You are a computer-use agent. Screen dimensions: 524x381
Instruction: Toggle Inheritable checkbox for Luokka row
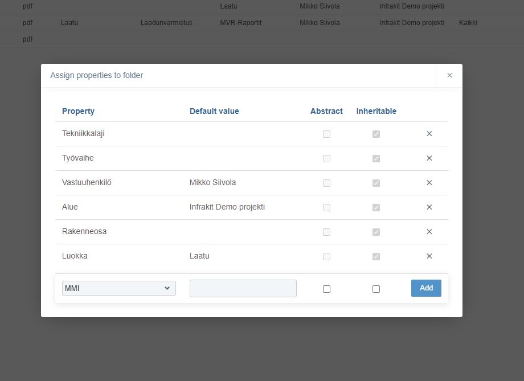tap(376, 256)
